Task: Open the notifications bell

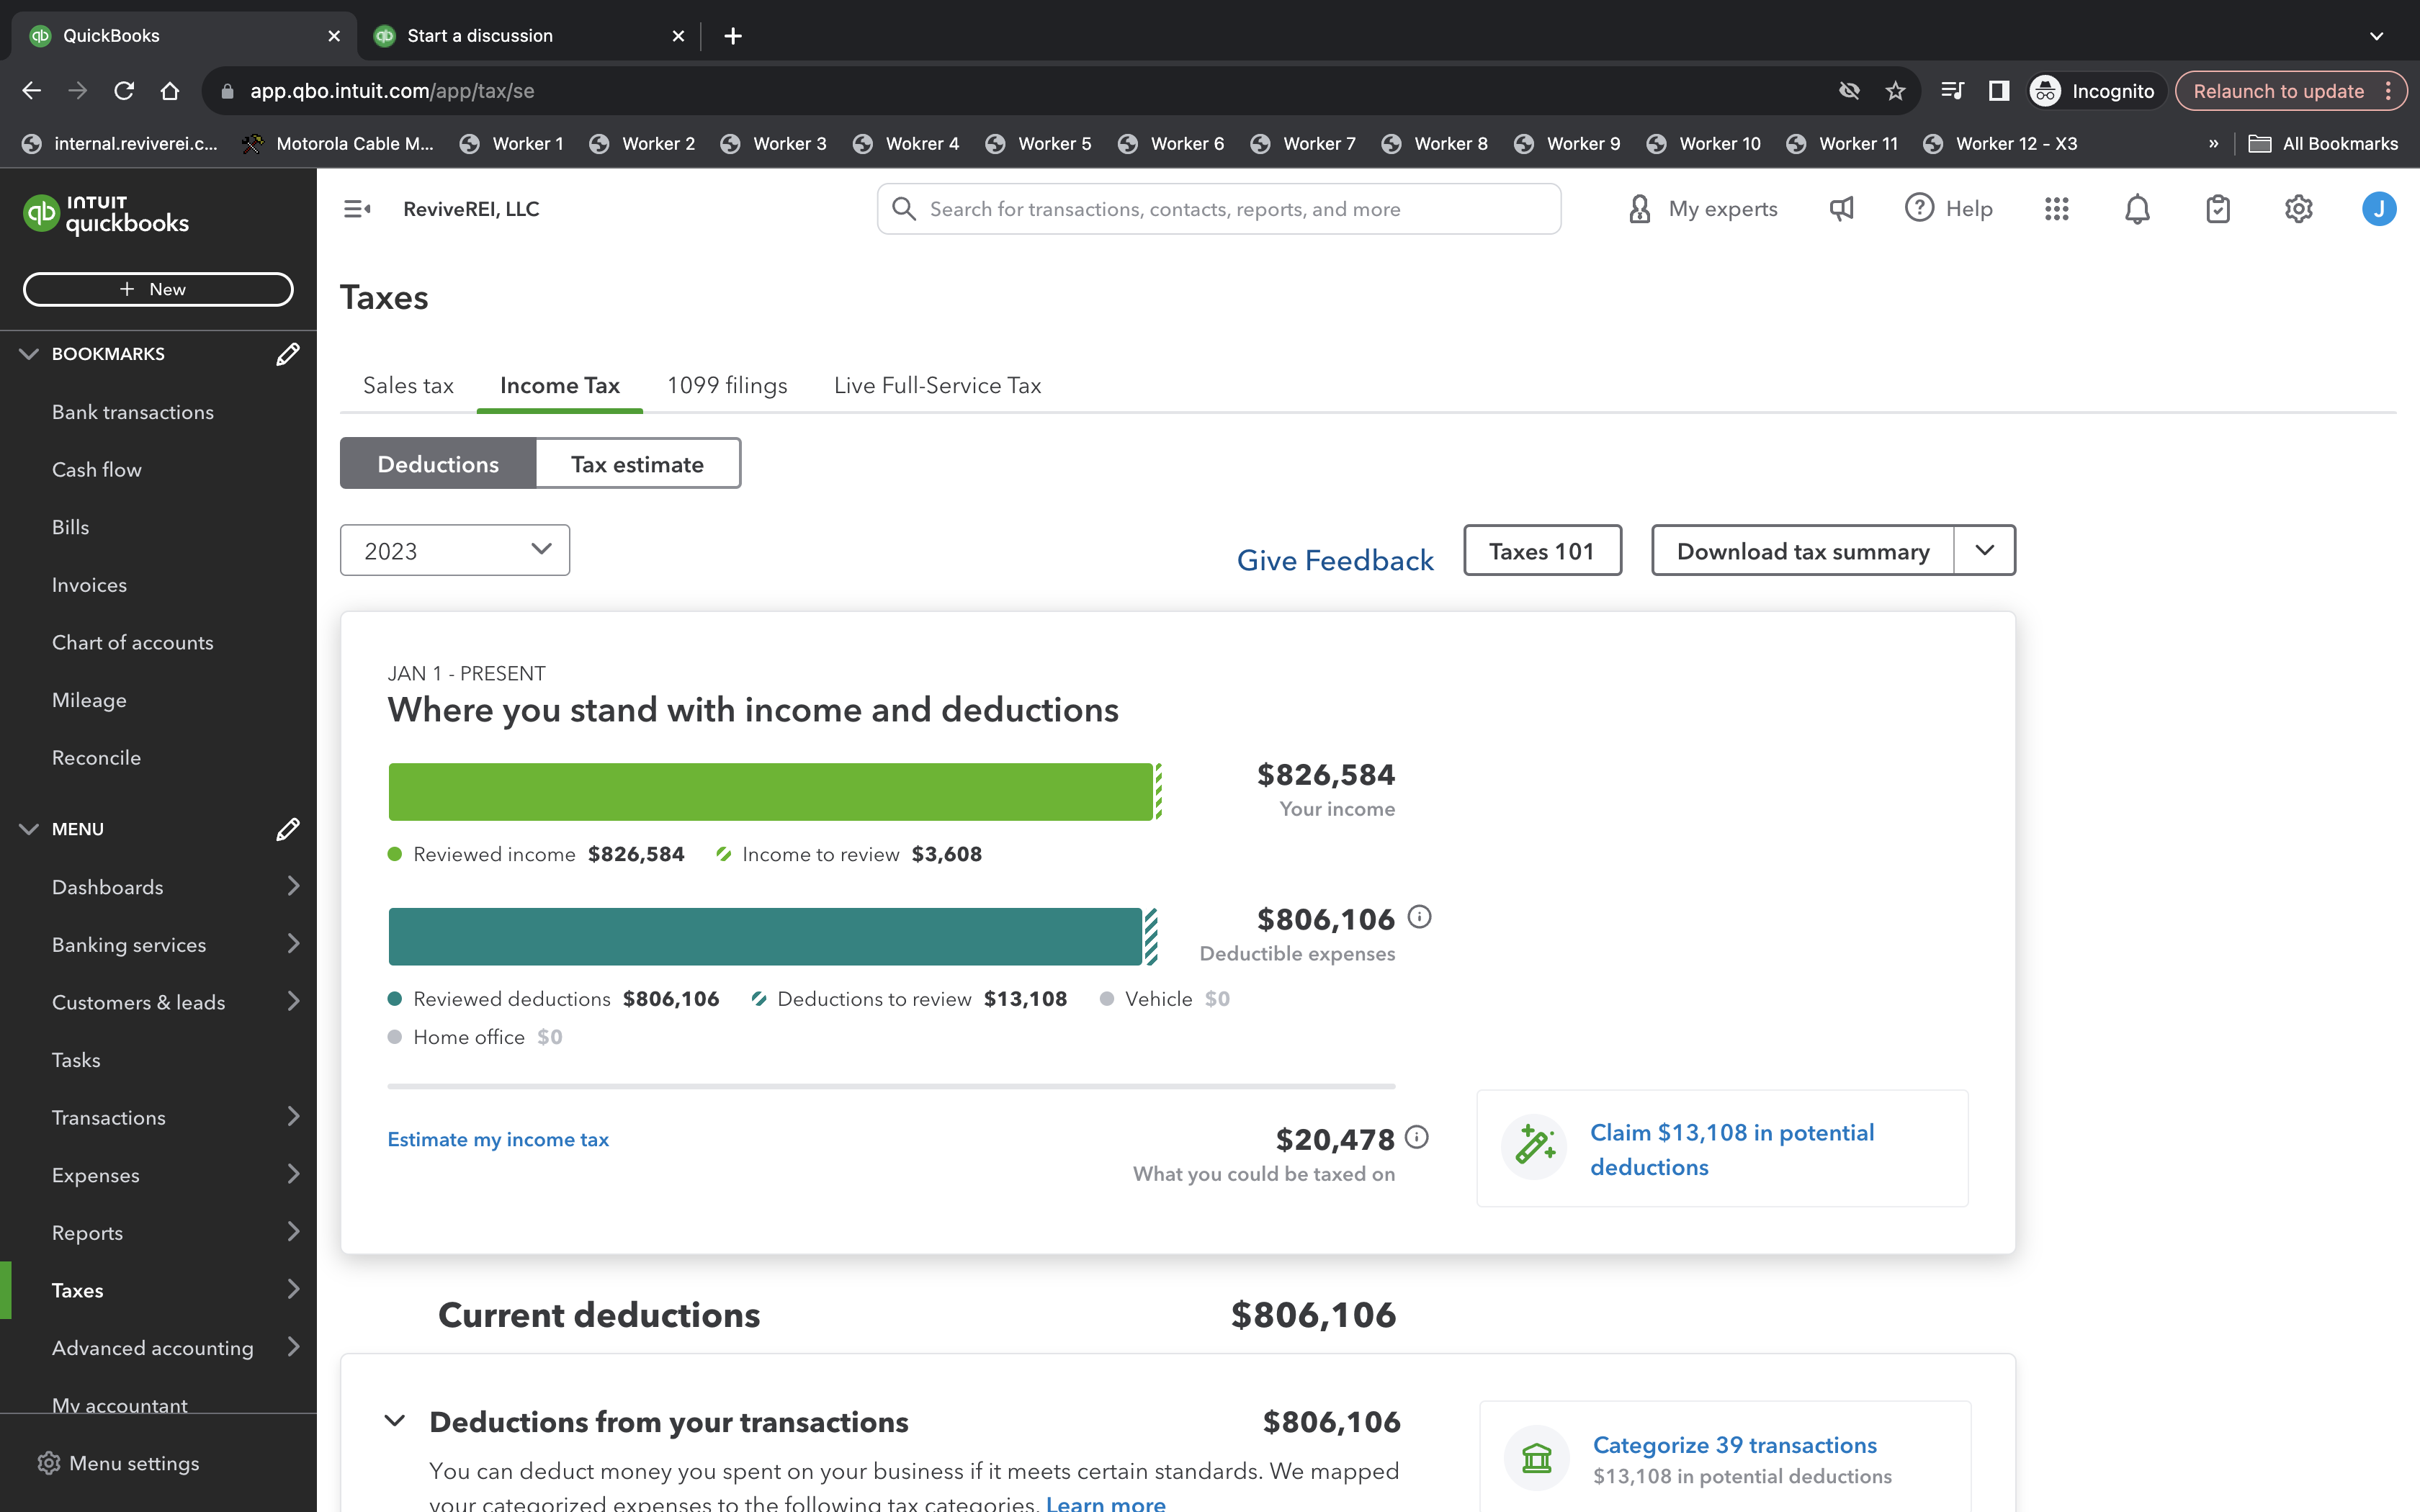Action: [x=2136, y=209]
